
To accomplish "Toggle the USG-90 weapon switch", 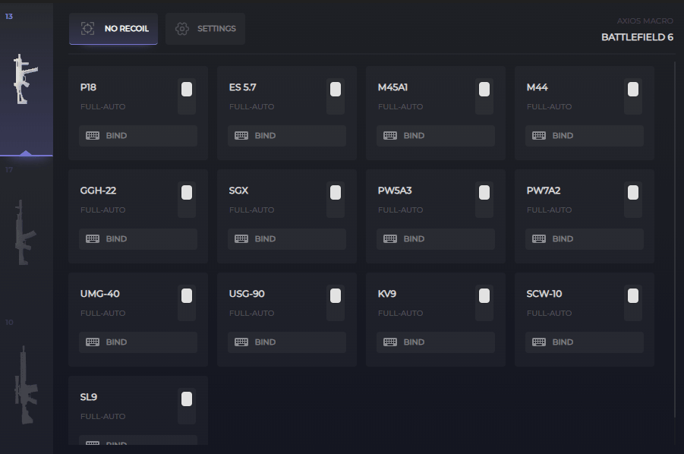I will pos(336,303).
